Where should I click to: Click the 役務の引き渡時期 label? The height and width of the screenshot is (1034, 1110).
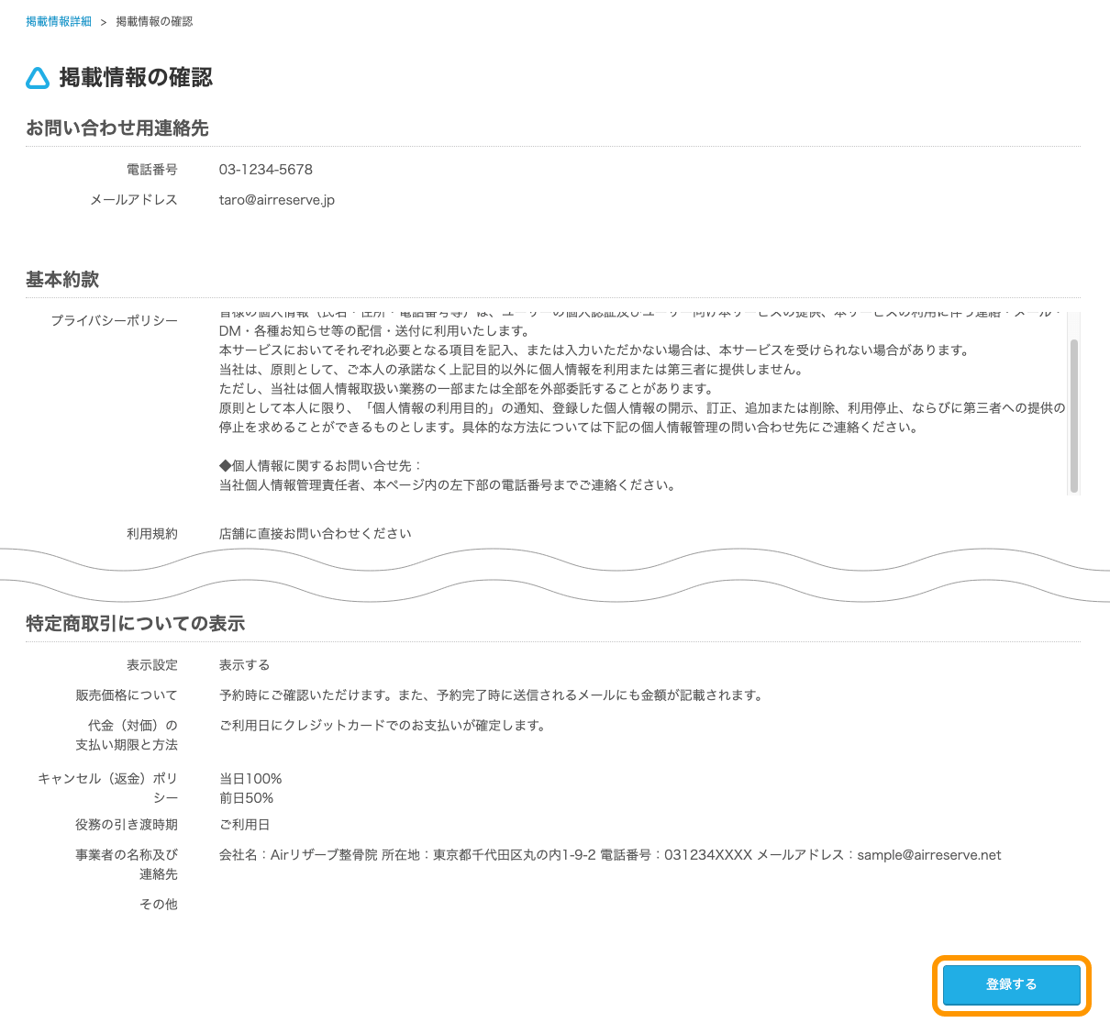127,824
